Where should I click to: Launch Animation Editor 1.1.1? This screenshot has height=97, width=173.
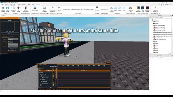click(x=53, y=9)
